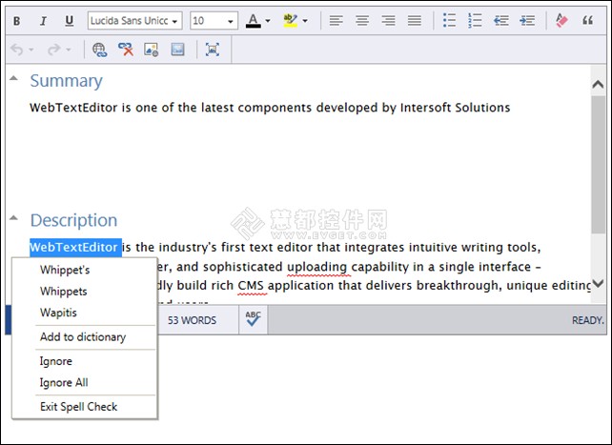Click the READY status text
The image size is (612, 445).
588,320
